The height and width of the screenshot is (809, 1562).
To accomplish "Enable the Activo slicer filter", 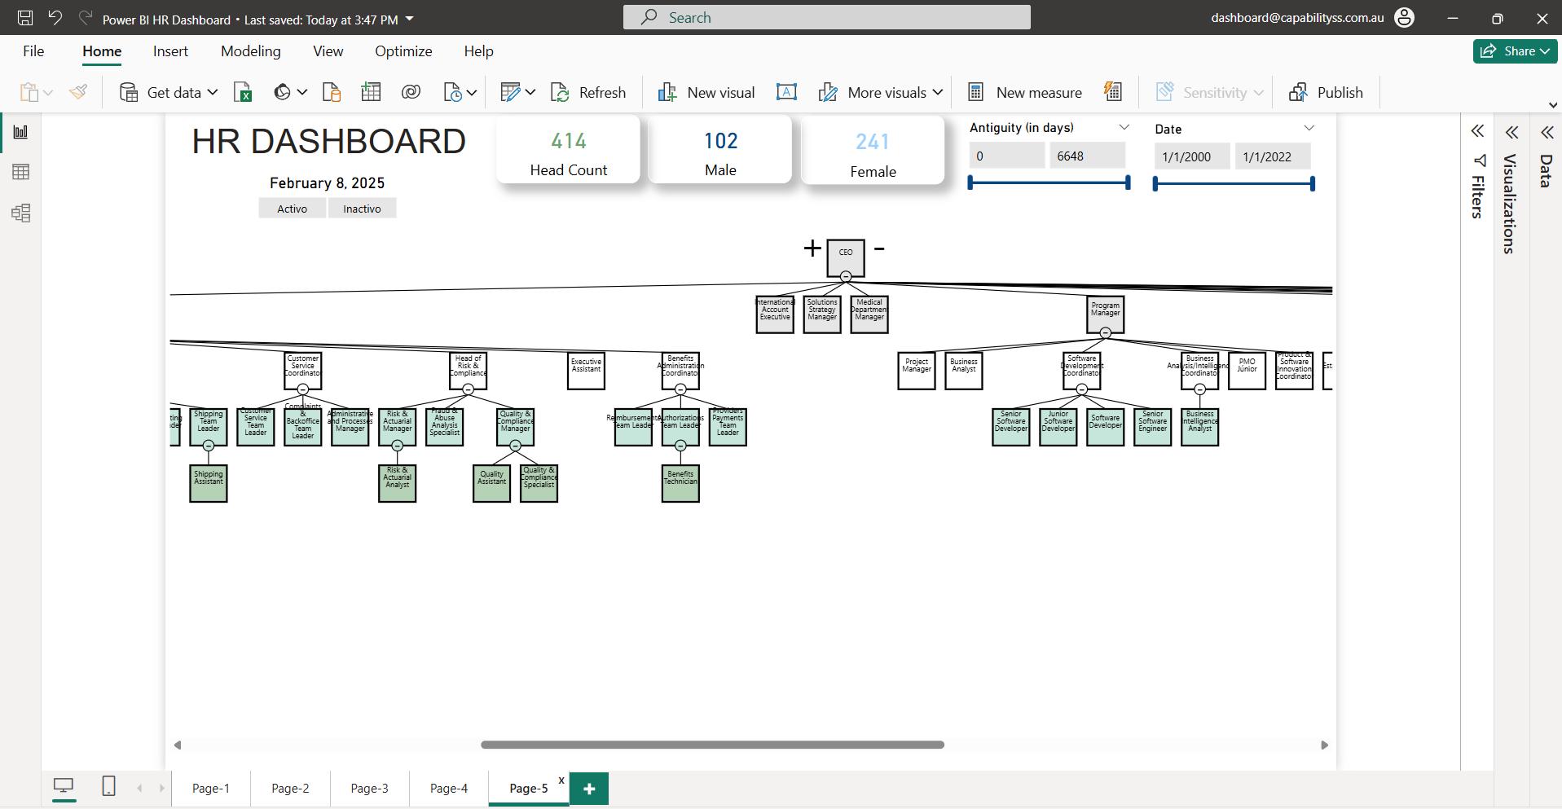I will [292, 208].
